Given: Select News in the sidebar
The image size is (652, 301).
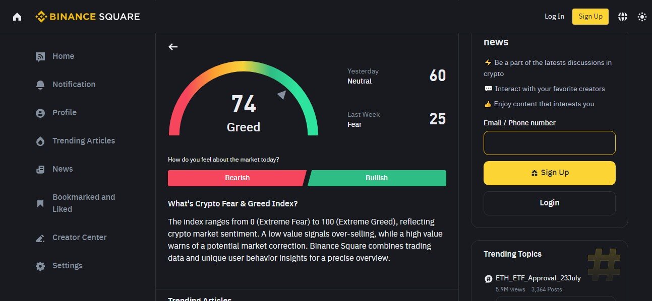Looking at the screenshot, I should (63, 169).
